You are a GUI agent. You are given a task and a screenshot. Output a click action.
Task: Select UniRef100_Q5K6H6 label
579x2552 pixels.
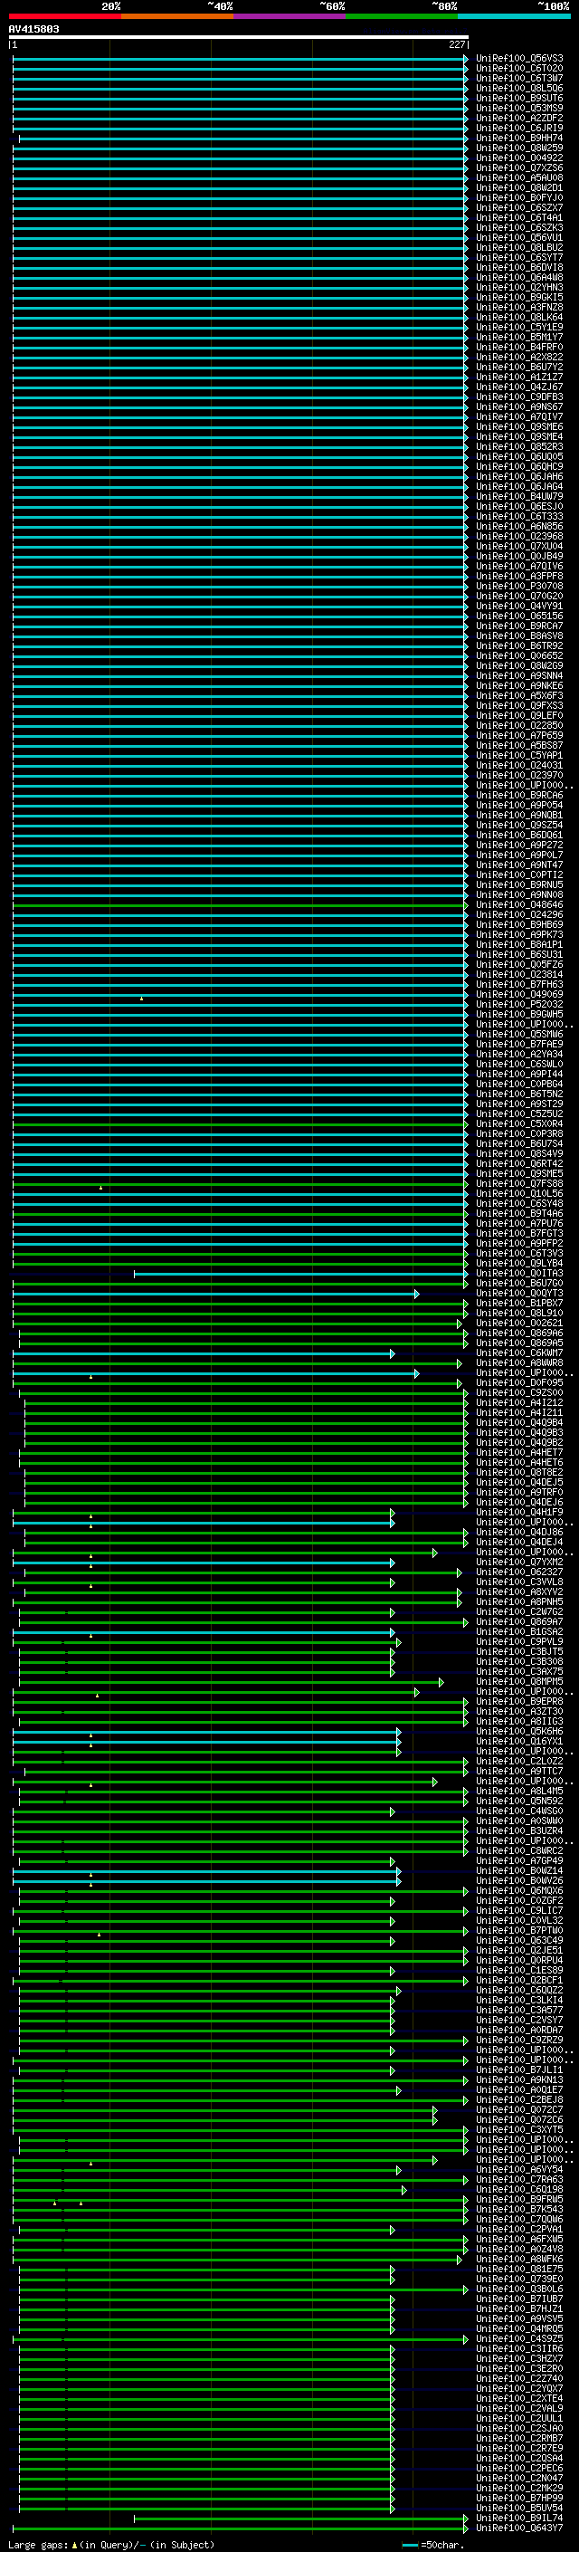click(519, 1731)
